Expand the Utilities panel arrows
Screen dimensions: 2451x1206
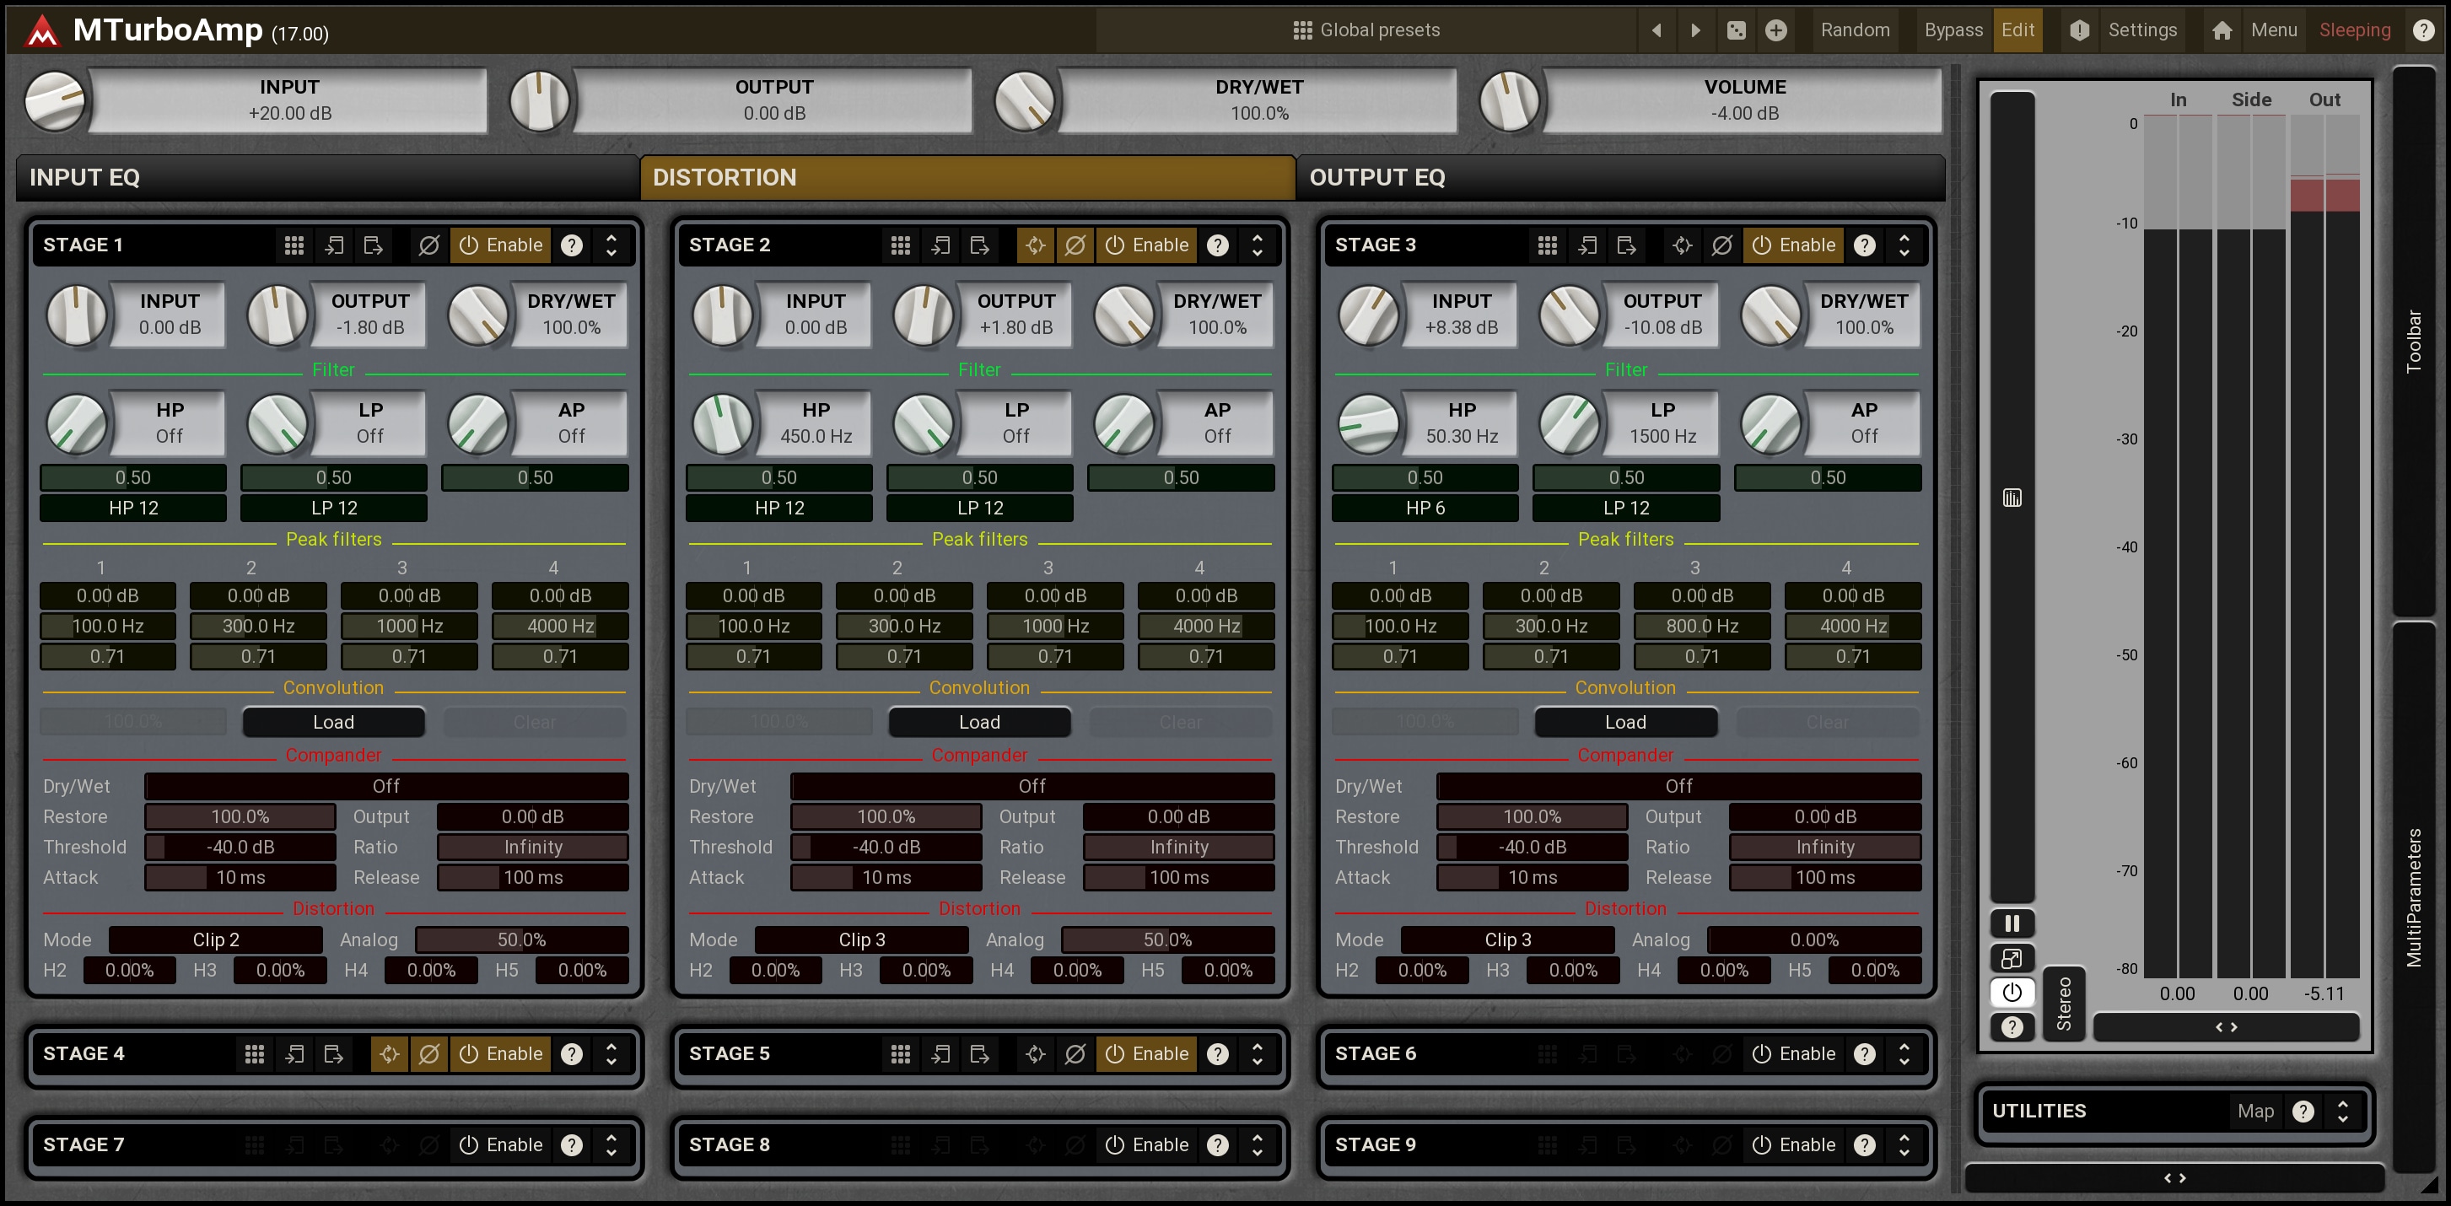pyautogui.click(x=2342, y=1111)
